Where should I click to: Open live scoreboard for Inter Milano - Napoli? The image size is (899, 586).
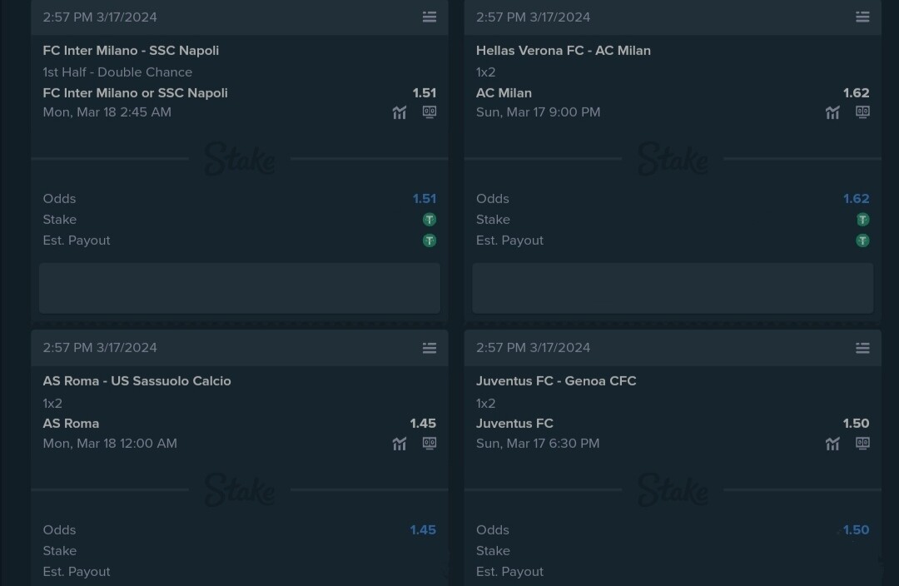pyautogui.click(x=430, y=112)
